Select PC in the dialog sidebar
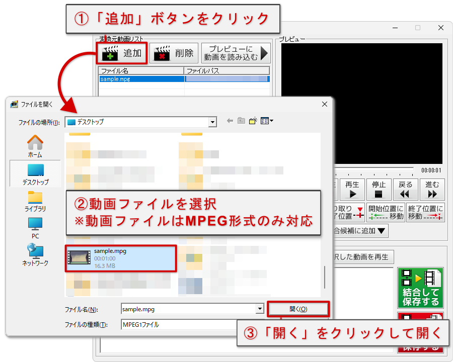 pyautogui.click(x=35, y=227)
